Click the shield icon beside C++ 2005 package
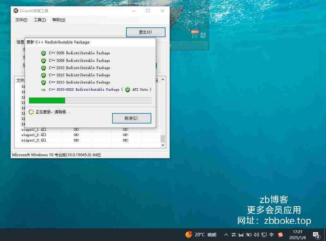 pos(44,53)
